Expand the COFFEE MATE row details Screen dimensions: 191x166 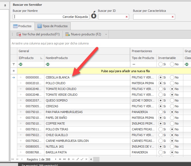(21, 123)
